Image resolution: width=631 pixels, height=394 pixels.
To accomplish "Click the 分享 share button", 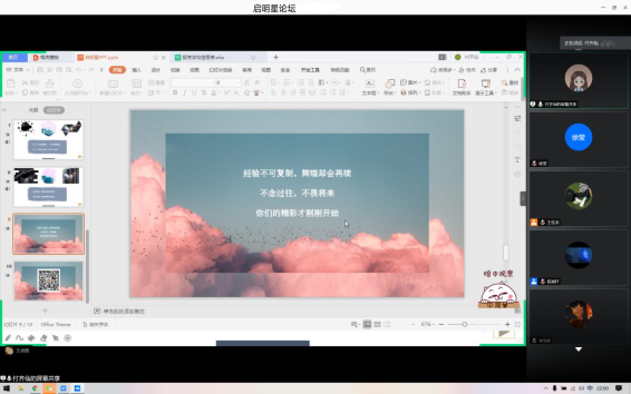I will (489, 70).
